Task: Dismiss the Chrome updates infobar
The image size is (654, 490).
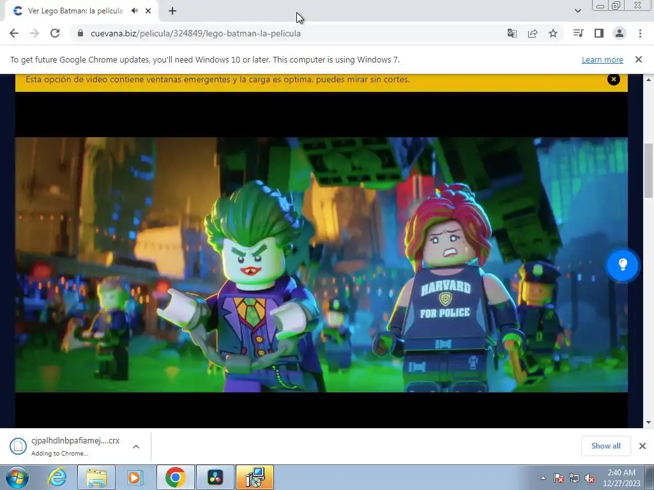Action: [639, 59]
